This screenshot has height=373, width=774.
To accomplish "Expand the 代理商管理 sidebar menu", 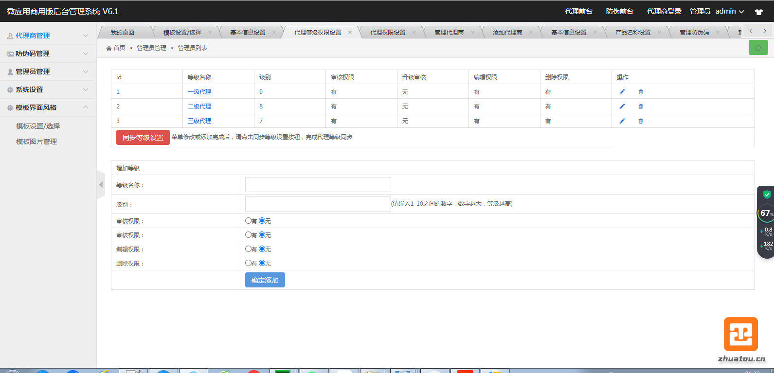I will point(48,36).
